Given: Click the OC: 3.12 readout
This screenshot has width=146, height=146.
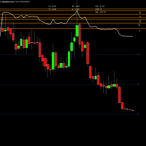Looking at the screenshot, I should point(100,6).
